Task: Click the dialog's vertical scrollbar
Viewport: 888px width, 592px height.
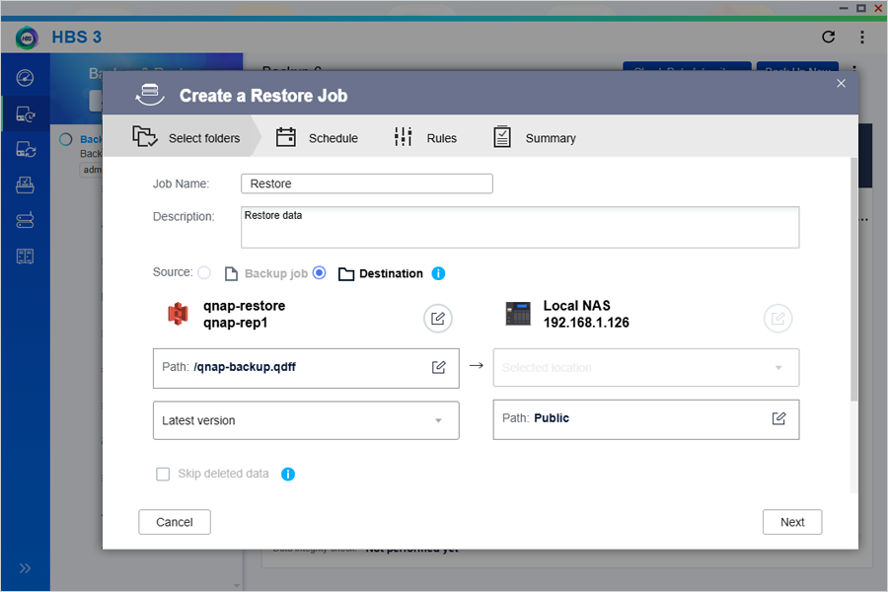Action: coord(853,279)
